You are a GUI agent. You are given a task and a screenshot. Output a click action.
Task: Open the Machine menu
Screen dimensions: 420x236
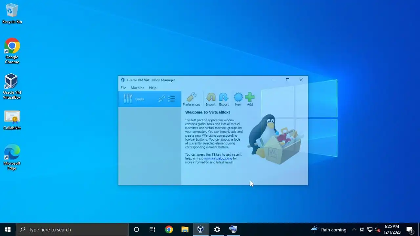coord(137,88)
